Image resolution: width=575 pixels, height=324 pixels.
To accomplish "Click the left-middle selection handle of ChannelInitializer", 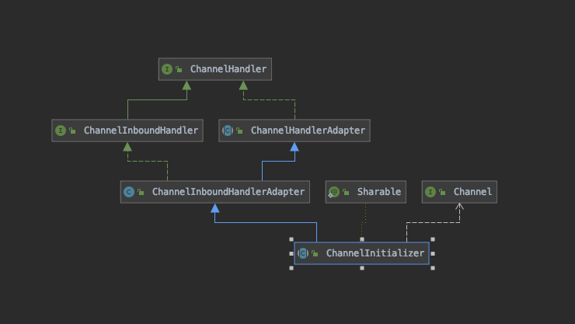I will [291, 253].
